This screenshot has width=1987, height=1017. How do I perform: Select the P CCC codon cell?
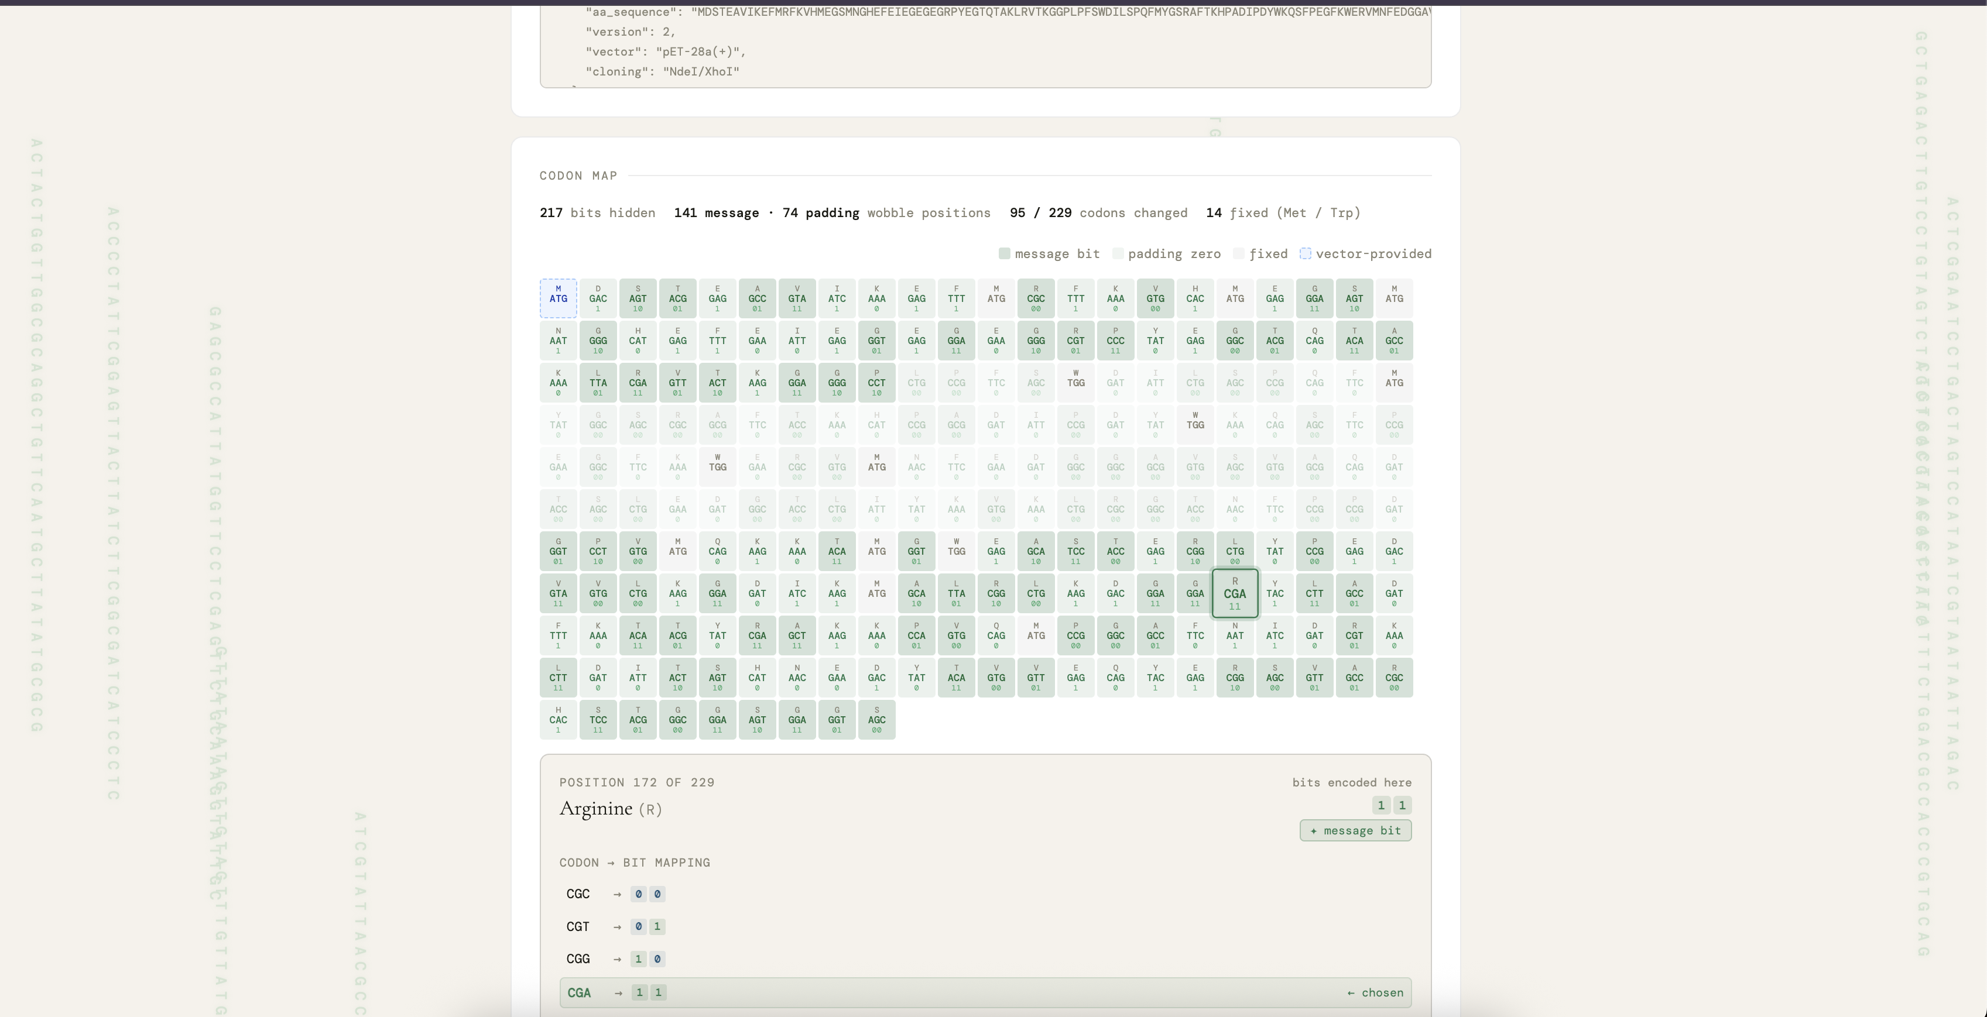tap(1115, 341)
